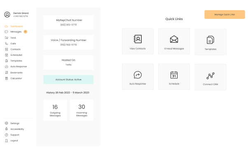Open the Contacts sidebar item

[x=13, y=49]
